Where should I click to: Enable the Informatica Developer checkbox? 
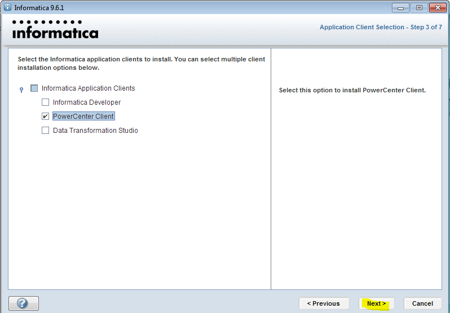pos(45,102)
